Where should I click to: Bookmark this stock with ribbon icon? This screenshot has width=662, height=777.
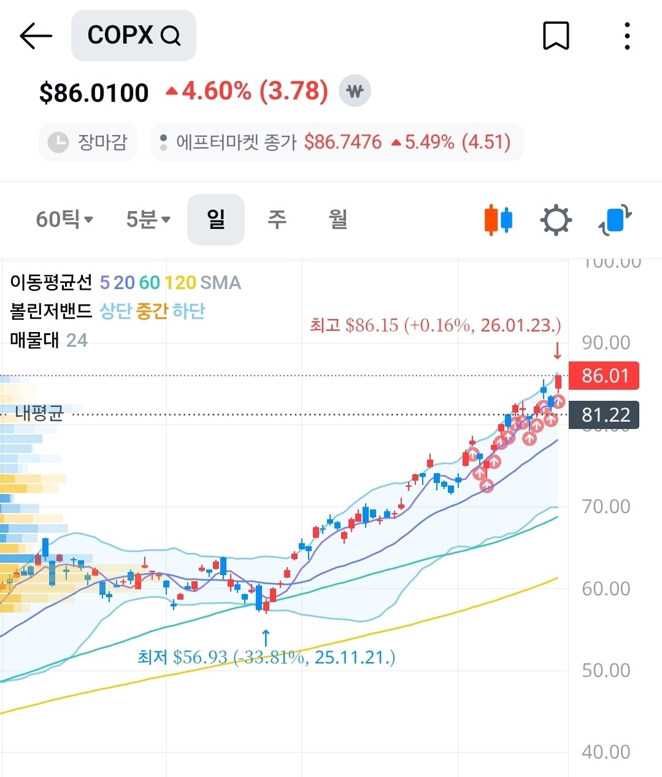point(556,36)
